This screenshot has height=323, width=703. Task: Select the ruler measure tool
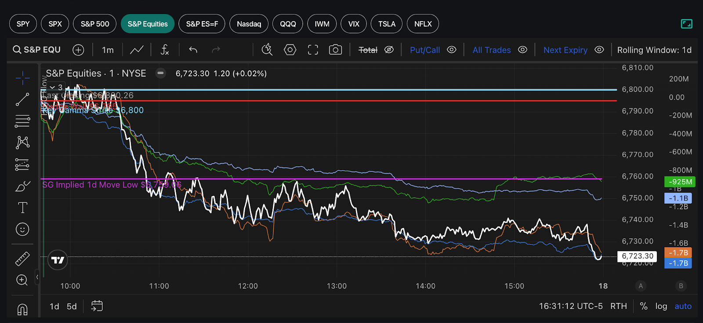(x=22, y=259)
